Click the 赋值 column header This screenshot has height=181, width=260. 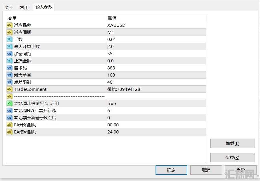156,18
